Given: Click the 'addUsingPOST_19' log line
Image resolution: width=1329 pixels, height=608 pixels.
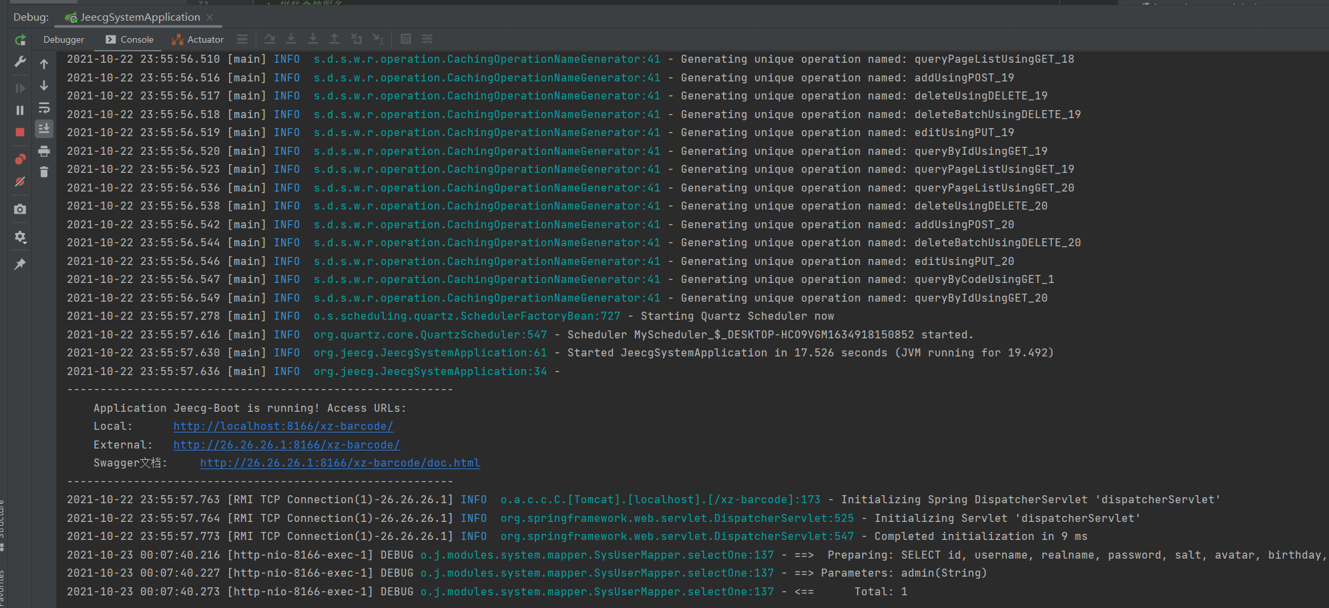Looking at the screenshot, I should click(540, 78).
